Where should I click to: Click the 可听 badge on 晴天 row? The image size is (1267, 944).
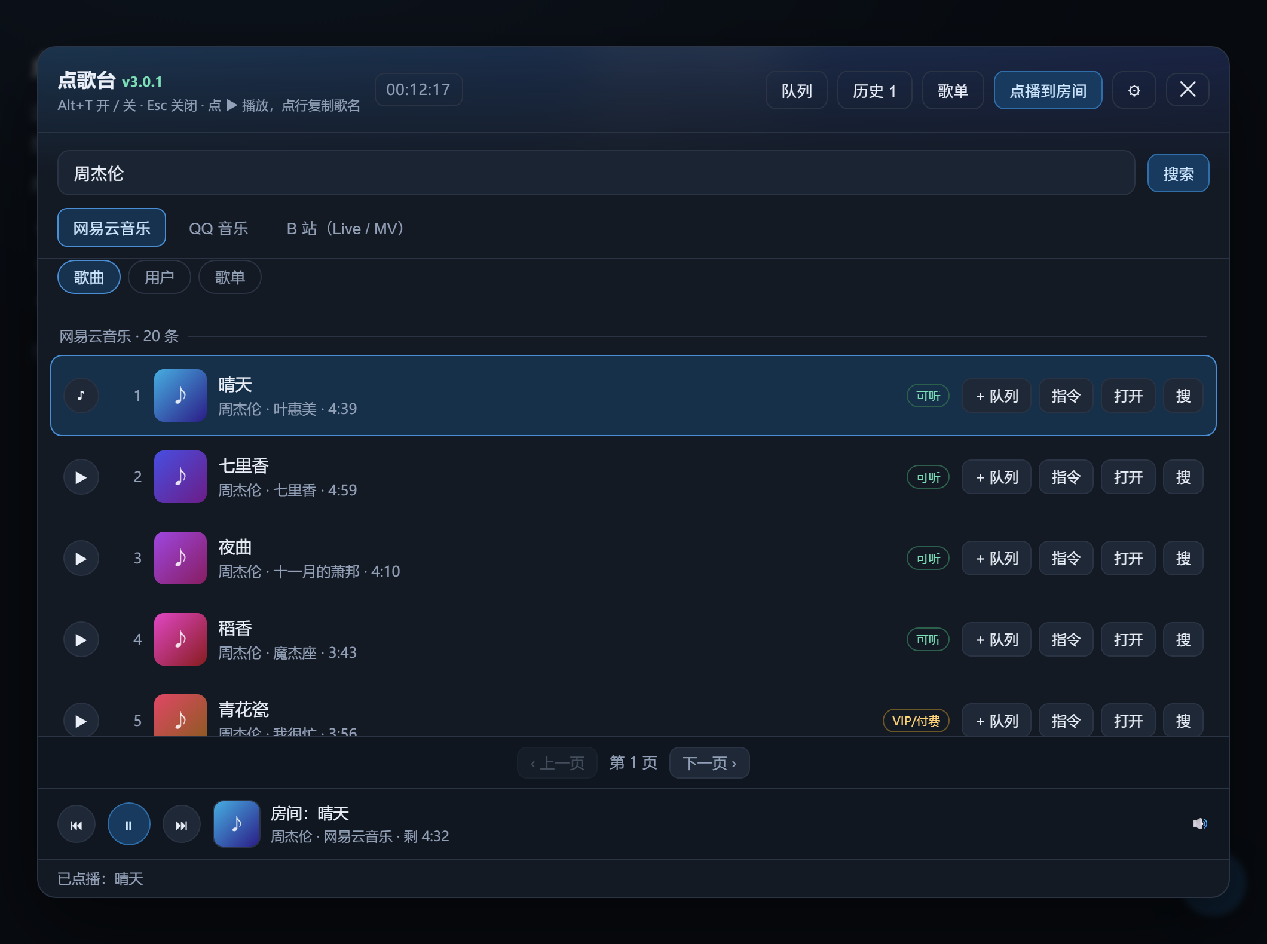[928, 396]
